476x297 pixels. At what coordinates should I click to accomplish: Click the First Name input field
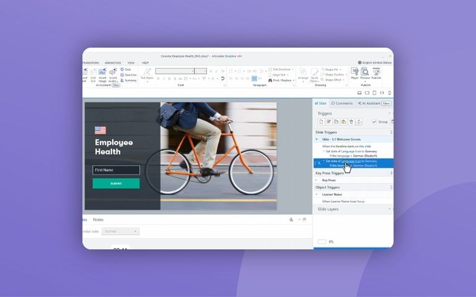click(x=116, y=170)
